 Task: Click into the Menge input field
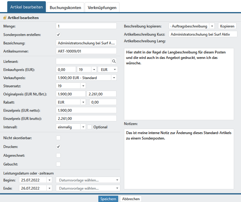coord(86,26)
